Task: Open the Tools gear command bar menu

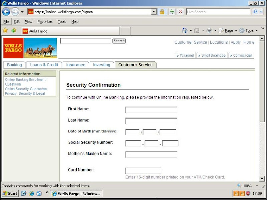Action: (x=248, y=31)
